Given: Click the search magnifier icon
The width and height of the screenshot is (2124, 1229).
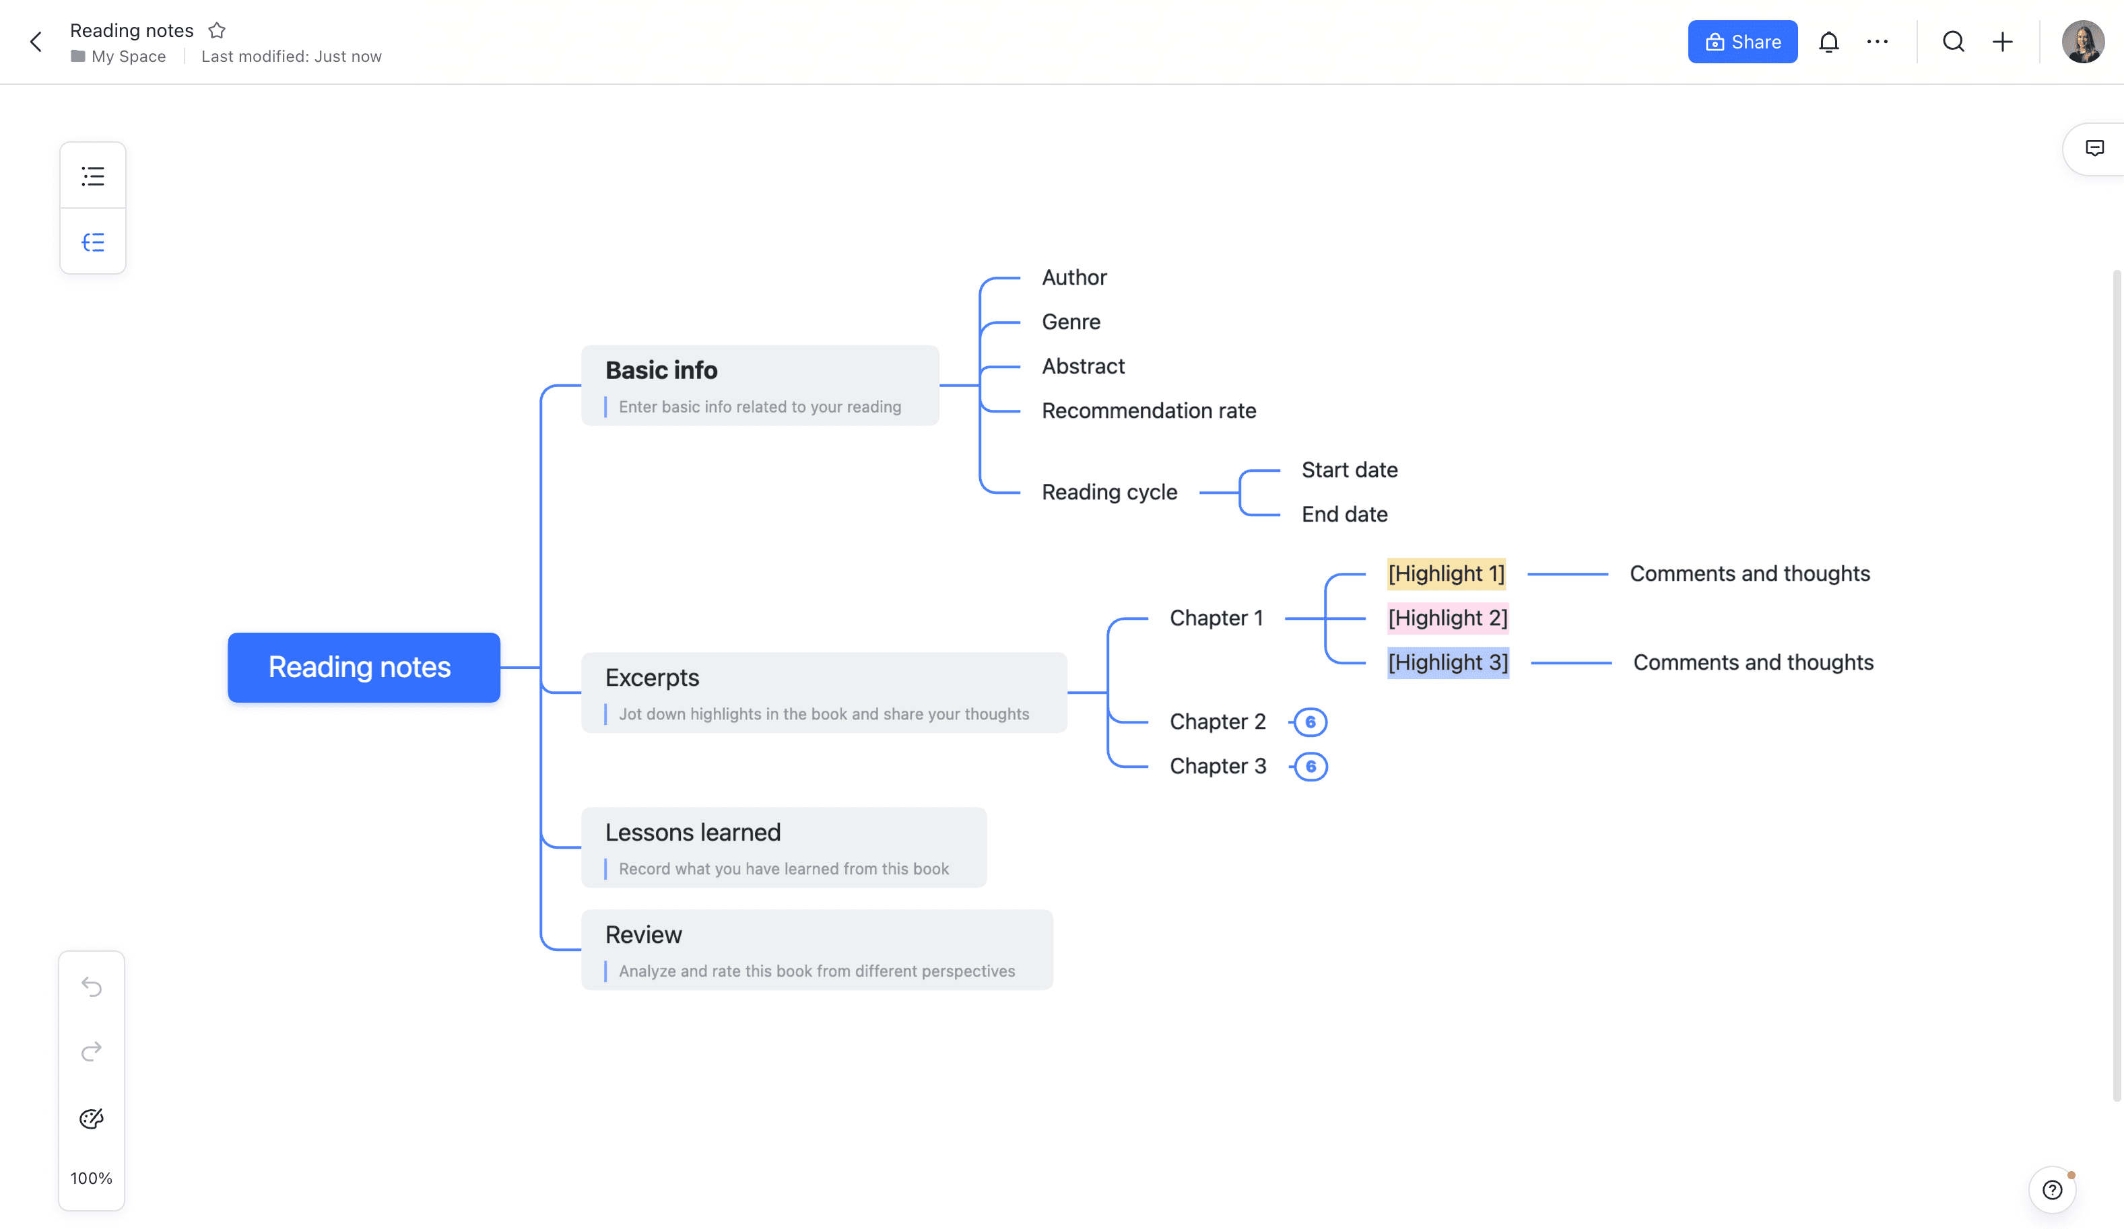Looking at the screenshot, I should pyautogui.click(x=1953, y=42).
